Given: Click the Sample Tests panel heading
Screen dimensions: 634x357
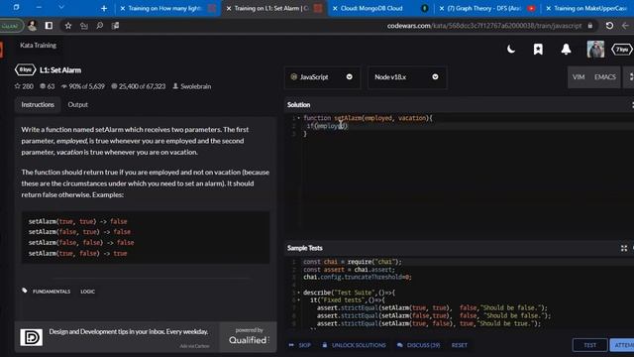Looking at the screenshot, I should point(305,248).
